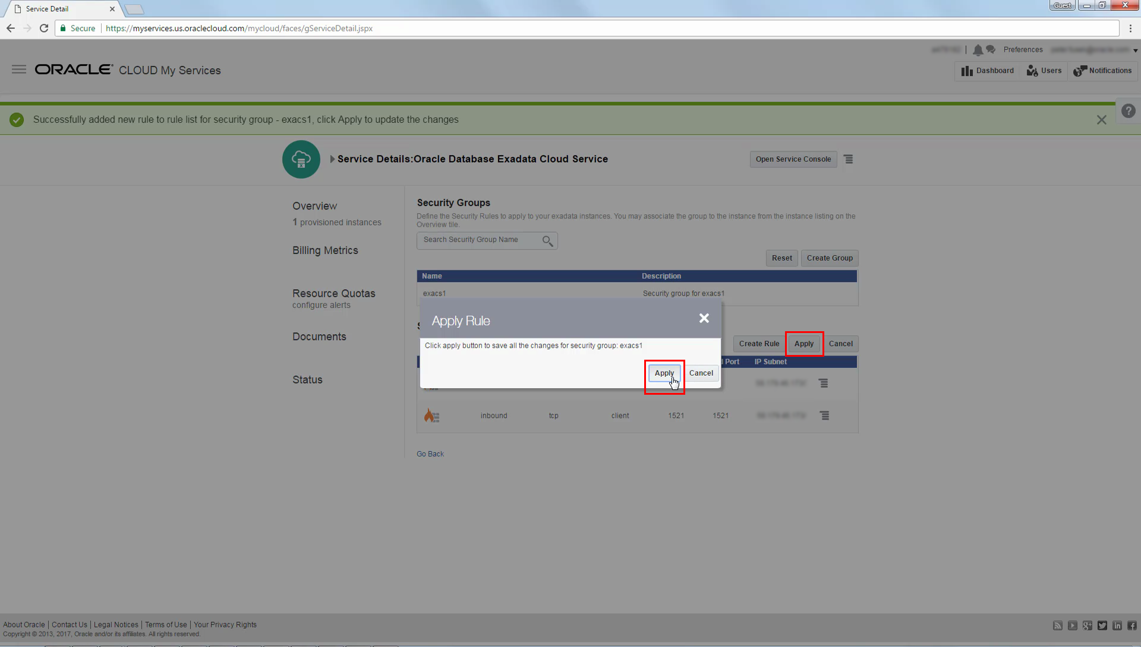Open service actions menu beside Open Service Console
The image size is (1141, 647).
[849, 159]
